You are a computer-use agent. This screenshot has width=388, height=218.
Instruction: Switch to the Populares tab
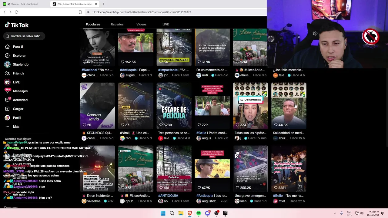click(x=93, y=24)
